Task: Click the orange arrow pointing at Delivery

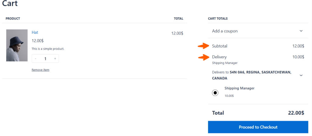Action: click(204, 57)
